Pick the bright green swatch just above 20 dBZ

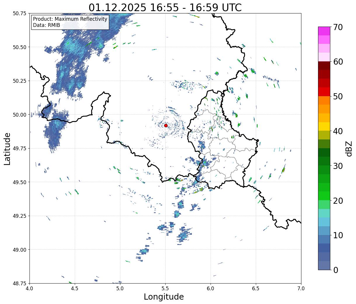324,196
